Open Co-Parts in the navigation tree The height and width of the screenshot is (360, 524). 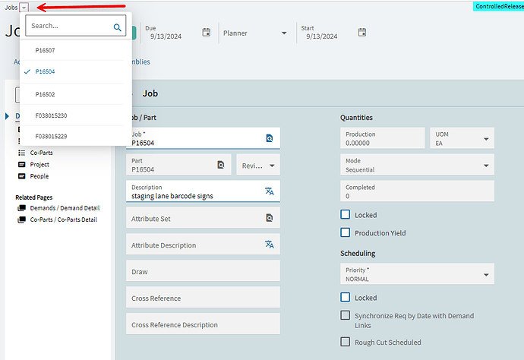[x=42, y=153]
